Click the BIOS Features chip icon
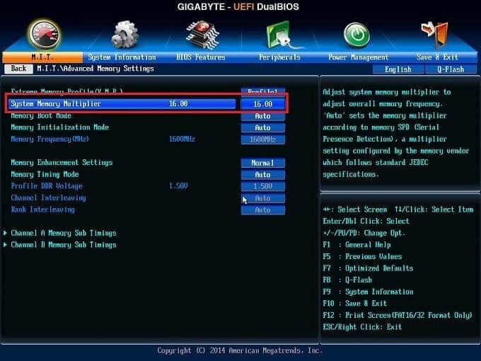The image size is (481, 361). [x=201, y=33]
